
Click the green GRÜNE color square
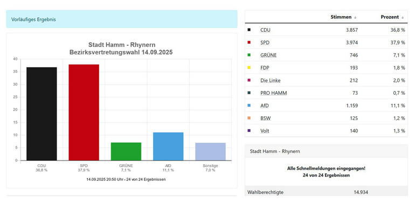click(x=249, y=55)
